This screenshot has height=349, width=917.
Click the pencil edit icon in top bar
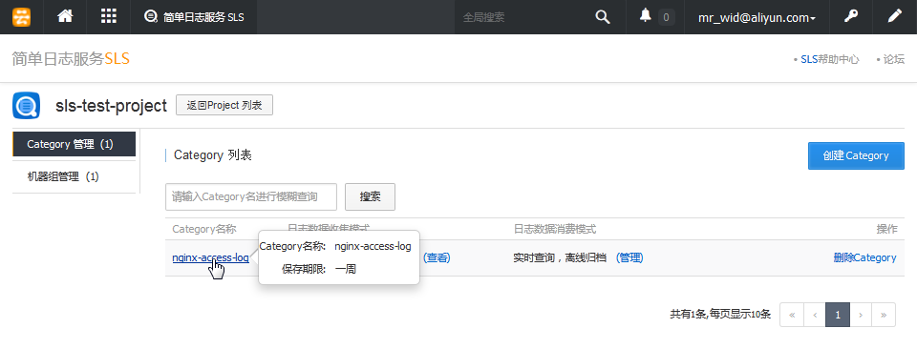point(895,16)
